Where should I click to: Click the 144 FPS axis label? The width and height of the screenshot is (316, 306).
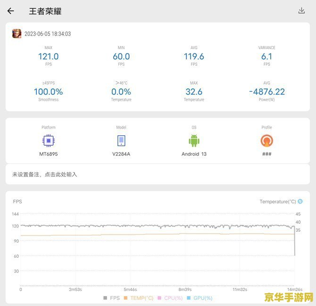(15, 214)
